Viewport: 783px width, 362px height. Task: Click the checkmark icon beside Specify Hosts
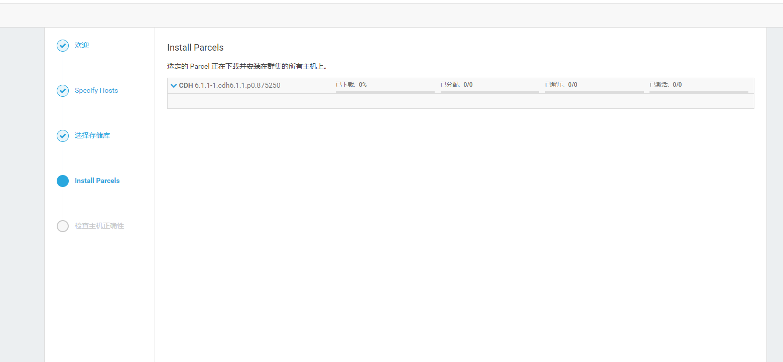(62, 90)
